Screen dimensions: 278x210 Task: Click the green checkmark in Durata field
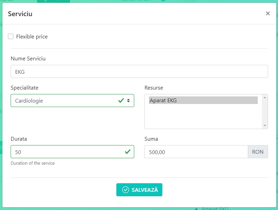tap(128, 152)
